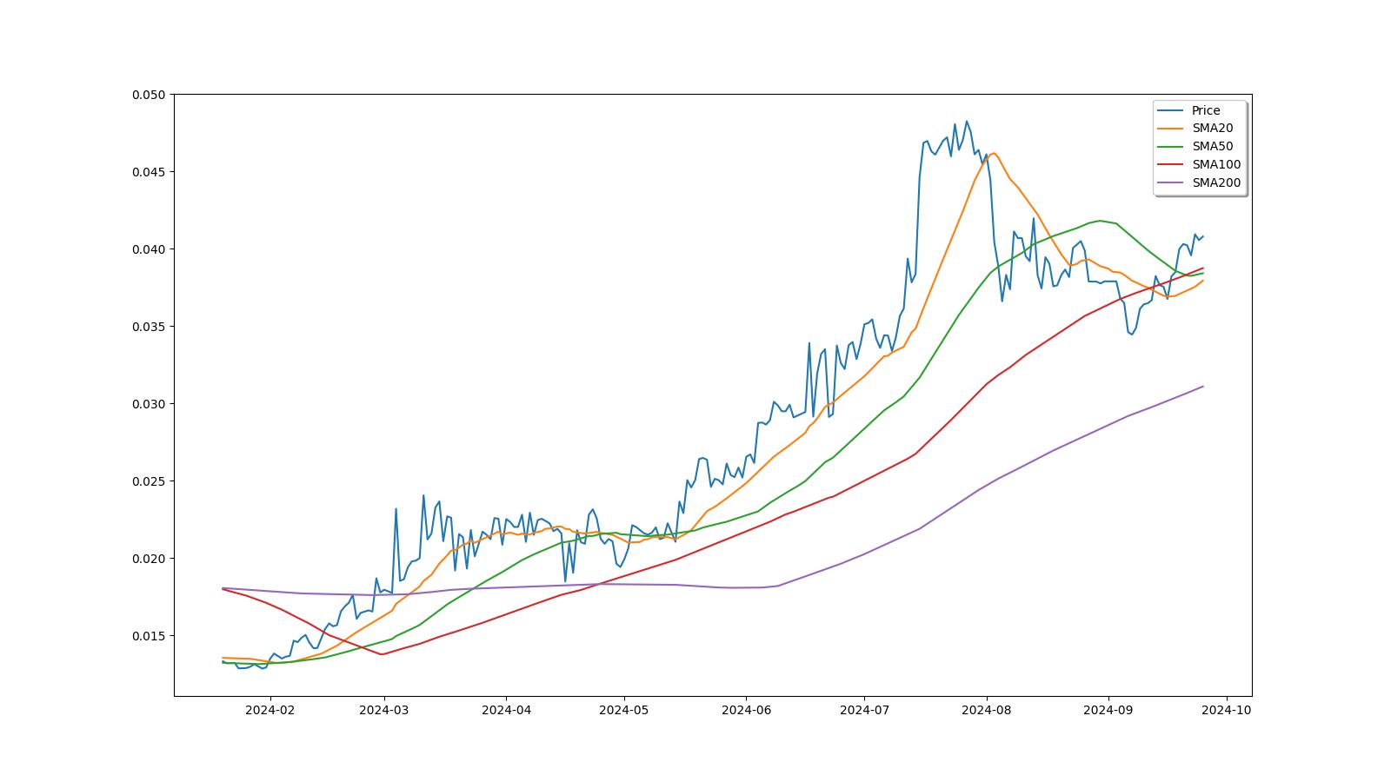Click the 2024-02 x-axis date label
This screenshot has width=1391, height=782.
[x=270, y=710]
